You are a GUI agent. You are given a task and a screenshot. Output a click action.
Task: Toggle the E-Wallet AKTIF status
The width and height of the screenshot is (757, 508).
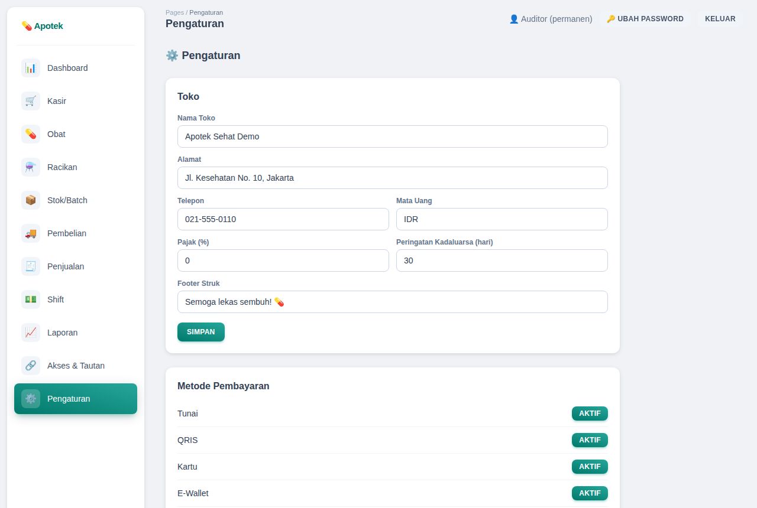(x=590, y=493)
